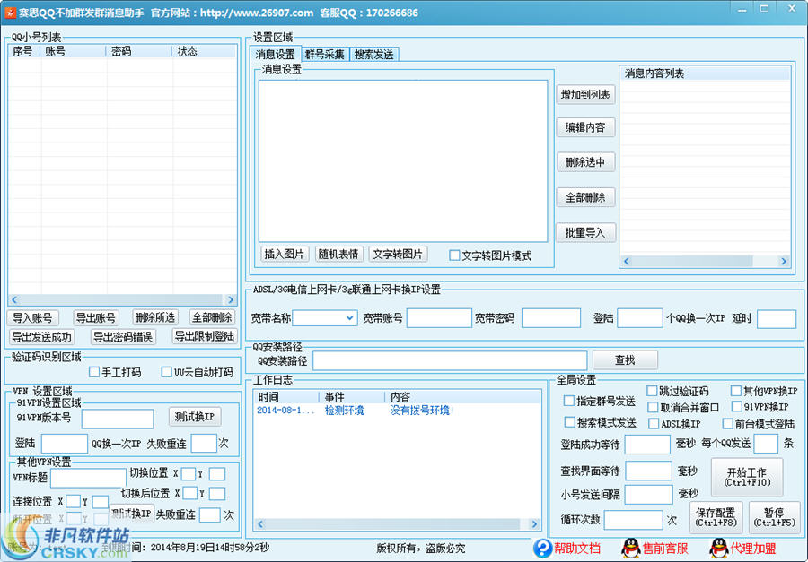The height and width of the screenshot is (562, 808).
Task: Open 代理加盟 link
Action: tap(753, 548)
